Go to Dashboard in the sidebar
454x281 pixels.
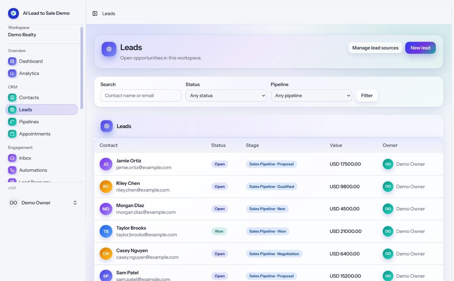[x=42, y=61]
